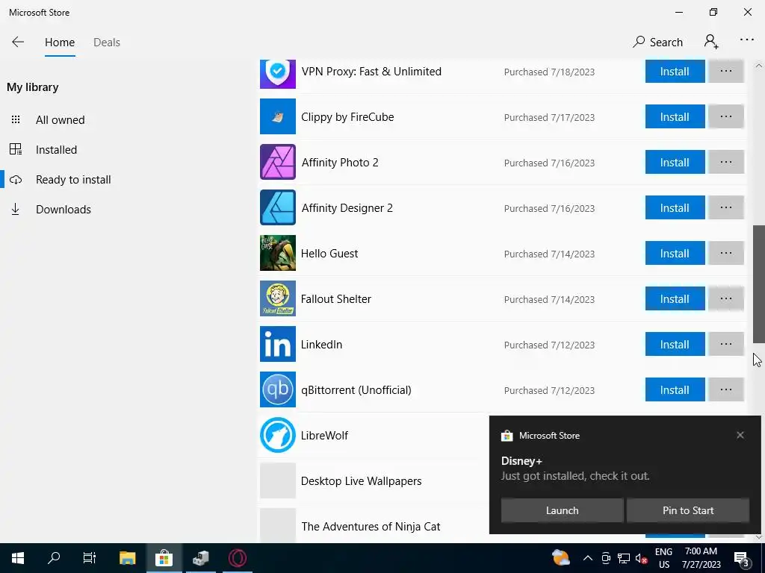The image size is (765, 573).
Task: Install Clippy by FireCube
Action: [x=675, y=116]
